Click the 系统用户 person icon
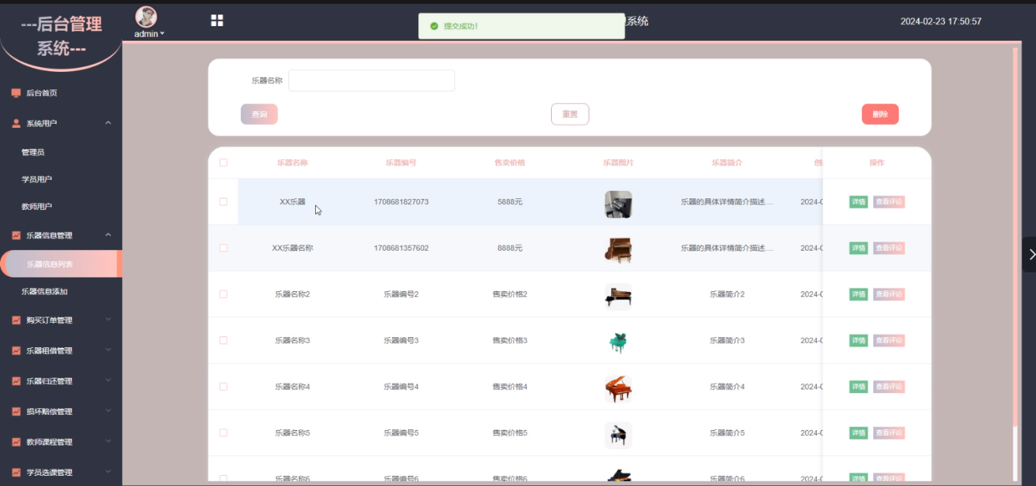The image size is (1036, 486). pos(16,123)
